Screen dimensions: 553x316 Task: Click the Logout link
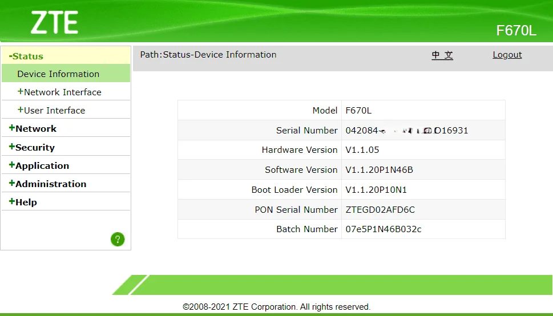click(507, 55)
